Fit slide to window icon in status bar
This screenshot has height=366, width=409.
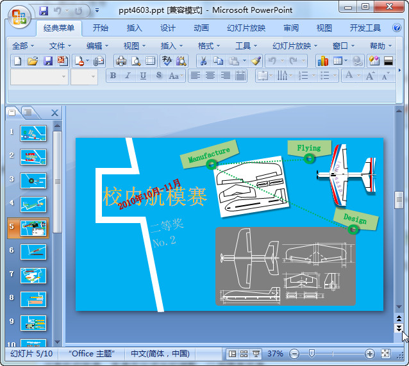pyautogui.click(x=386, y=354)
